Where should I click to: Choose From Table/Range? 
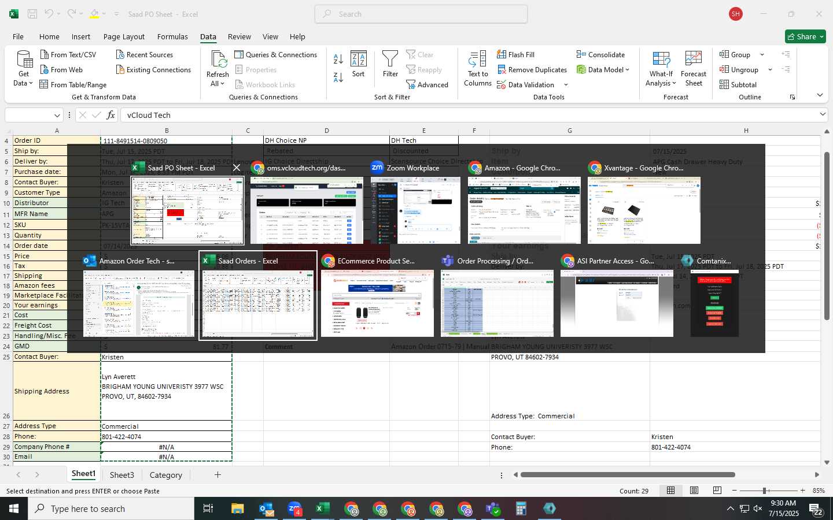coord(73,85)
